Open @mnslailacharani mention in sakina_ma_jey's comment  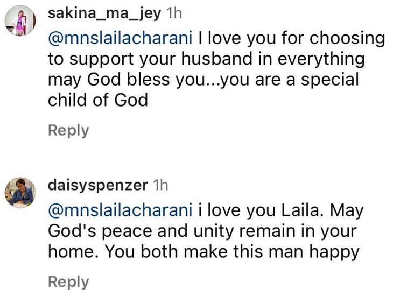[120, 38]
